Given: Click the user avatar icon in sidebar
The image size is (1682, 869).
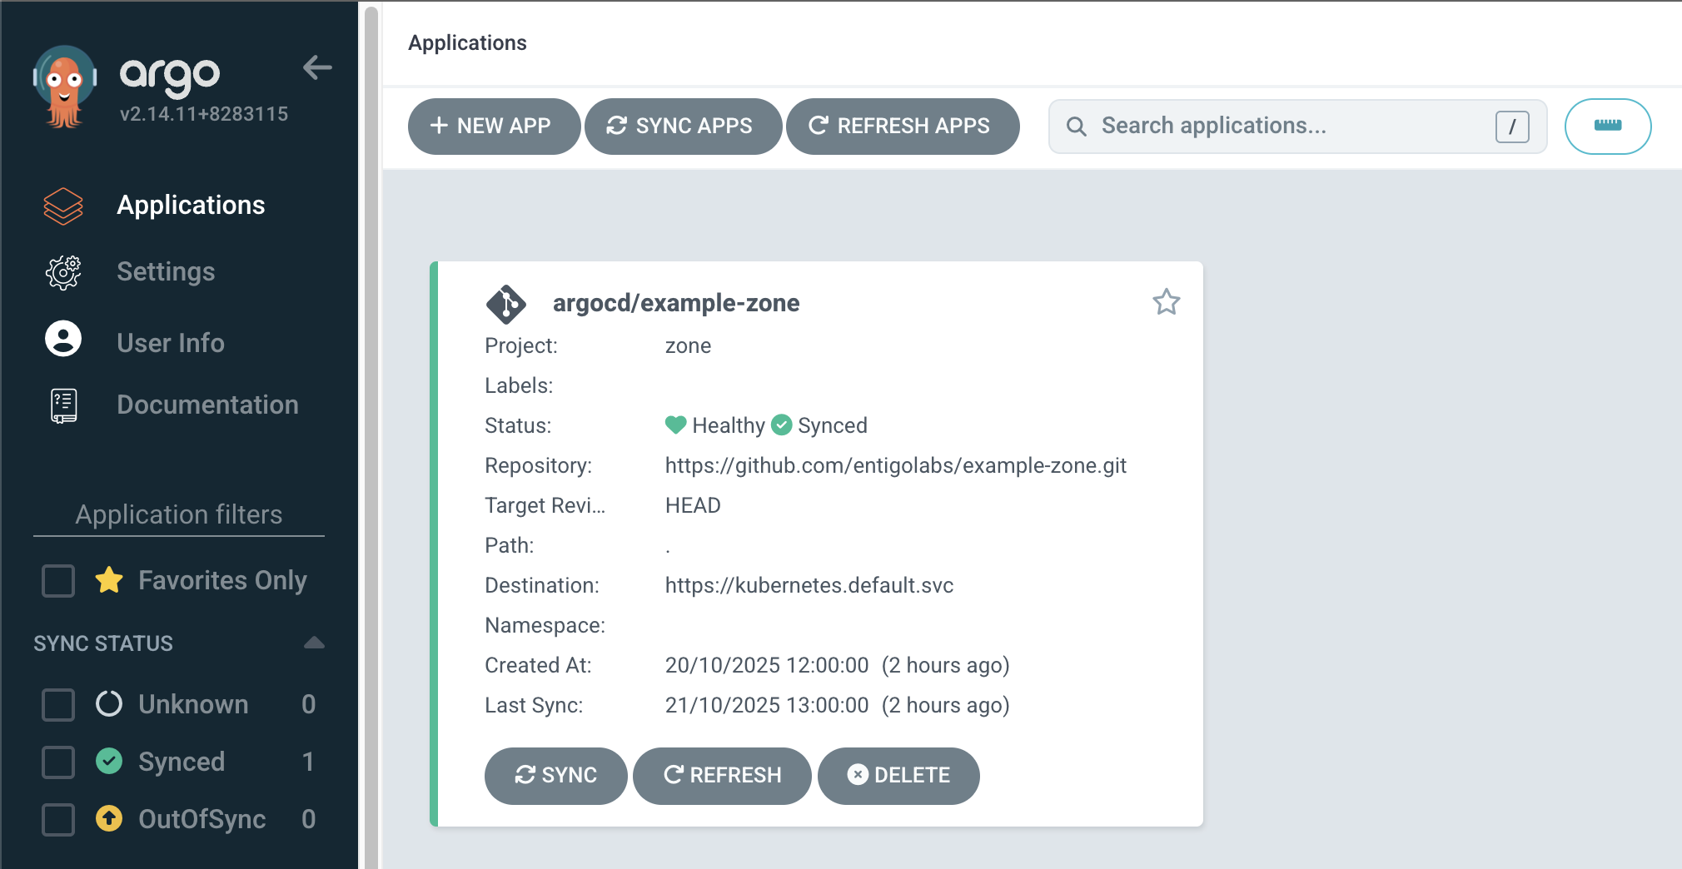Looking at the screenshot, I should [x=63, y=340].
